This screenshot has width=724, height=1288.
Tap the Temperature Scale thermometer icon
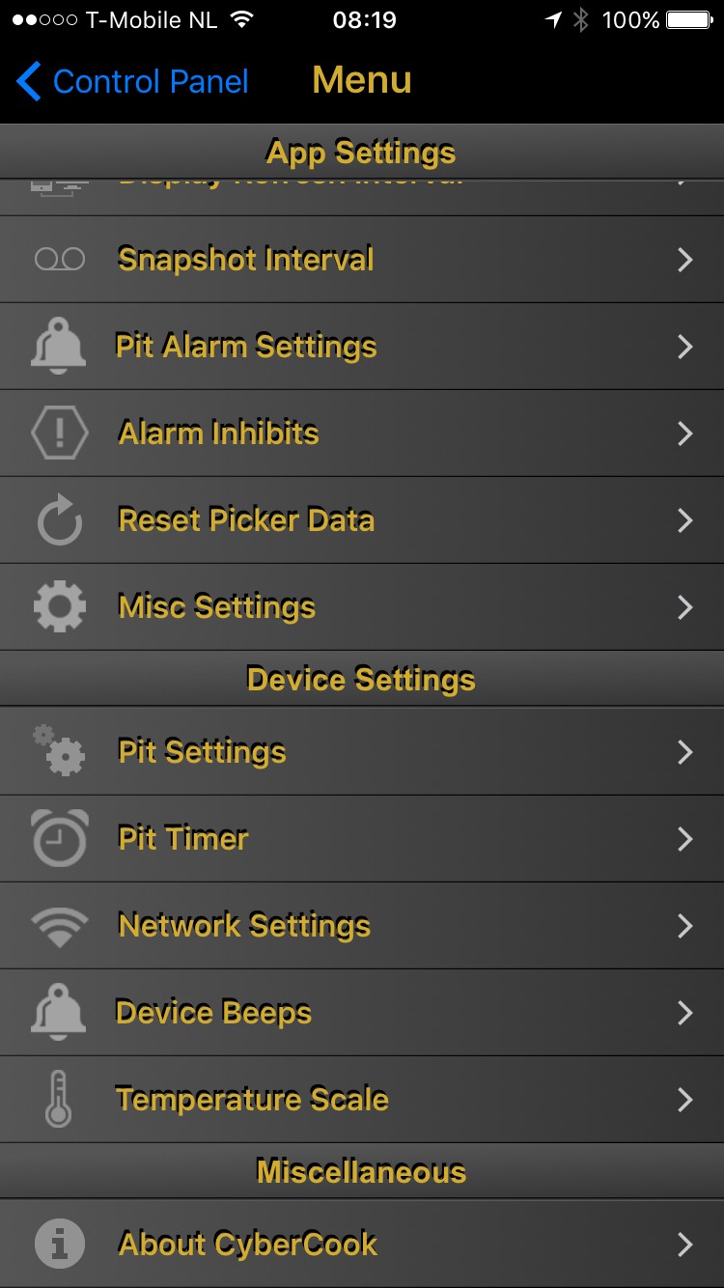(x=59, y=1100)
